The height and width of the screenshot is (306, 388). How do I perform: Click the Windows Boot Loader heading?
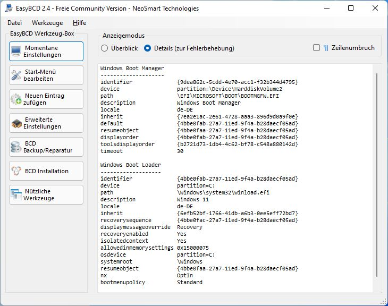130,165
